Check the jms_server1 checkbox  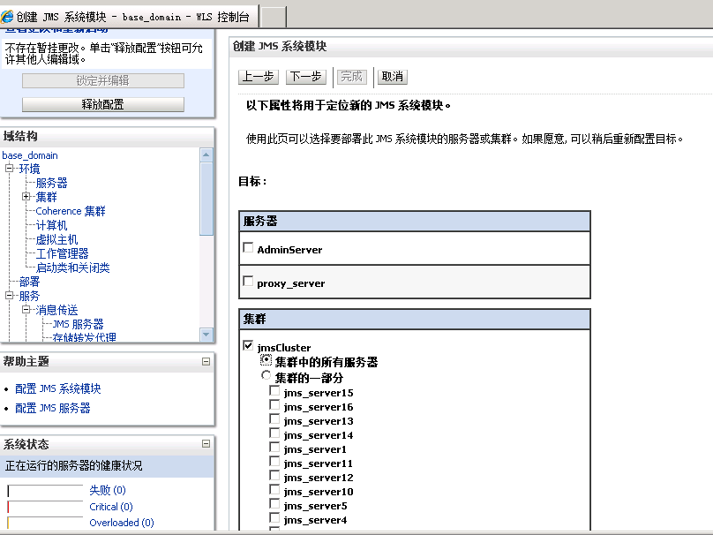[x=274, y=447]
